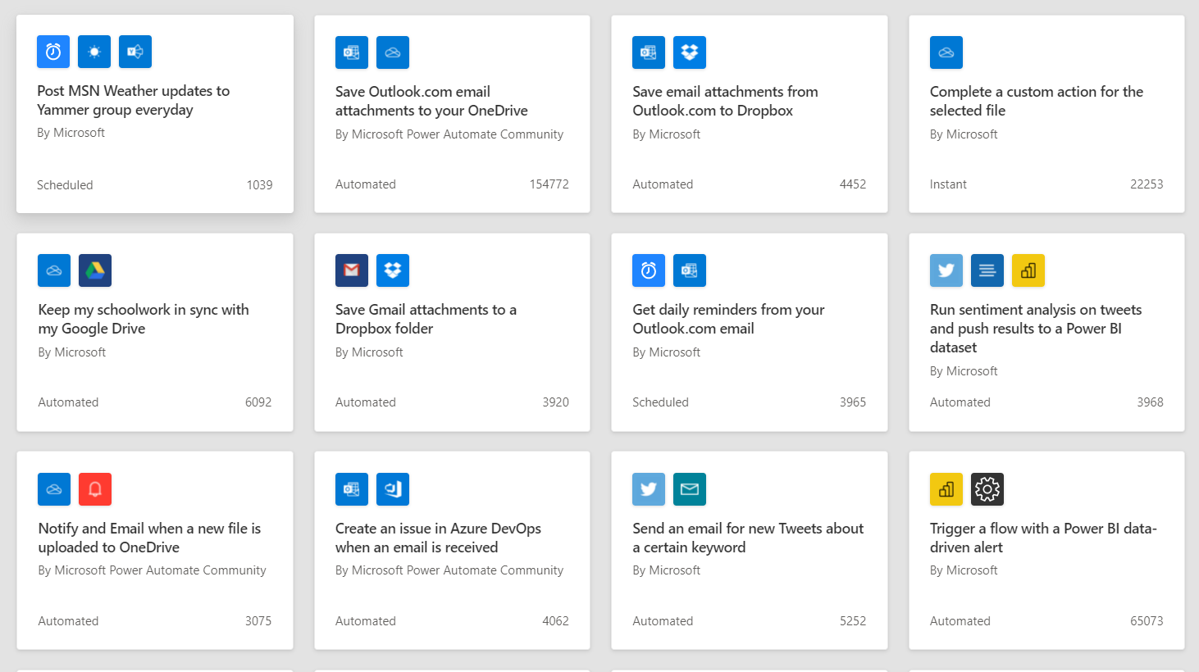Click the Yammer icon on the weather card
The width and height of the screenshot is (1199, 672).
point(135,52)
